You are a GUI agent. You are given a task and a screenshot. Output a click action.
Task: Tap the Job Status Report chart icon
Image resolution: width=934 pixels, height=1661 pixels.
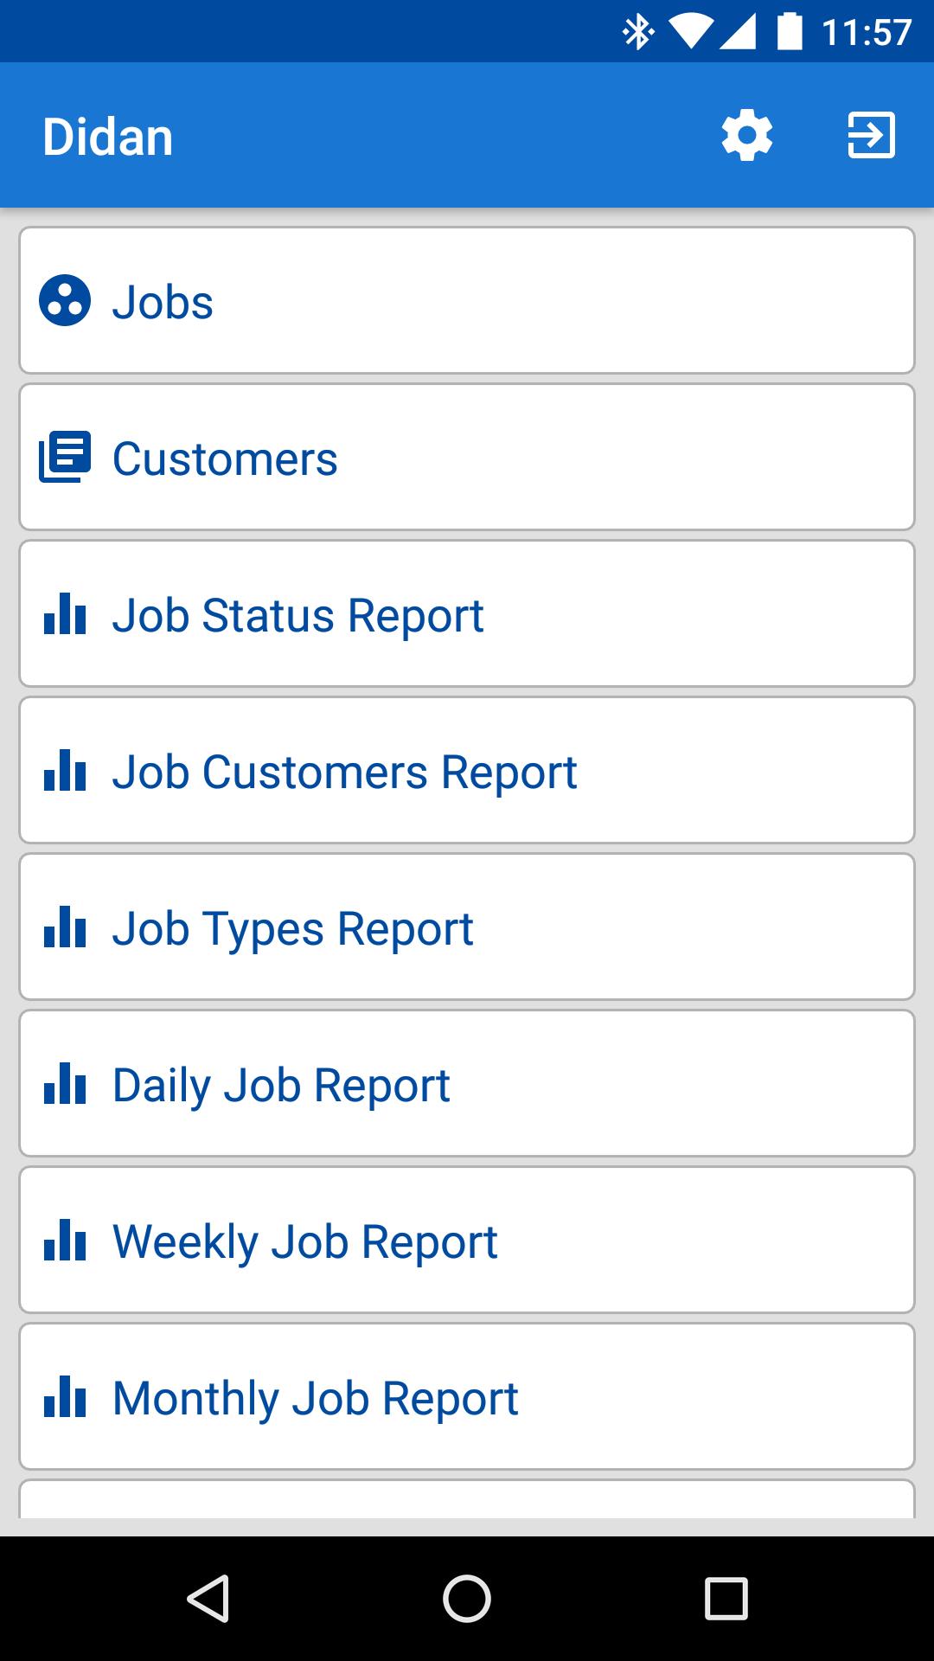(65, 614)
